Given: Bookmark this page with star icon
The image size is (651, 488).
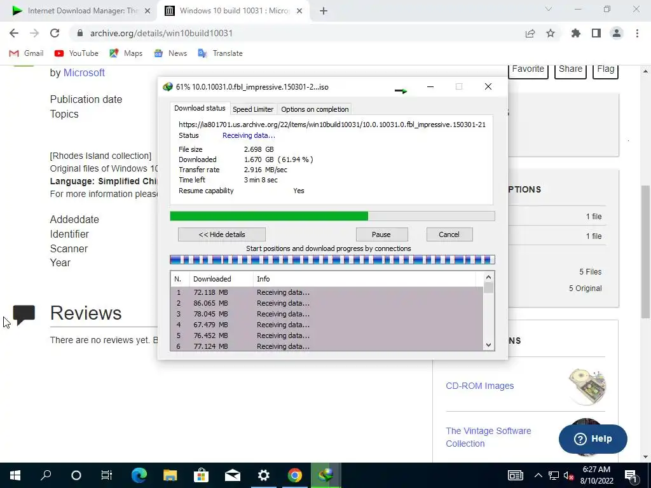Looking at the screenshot, I should click(551, 33).
